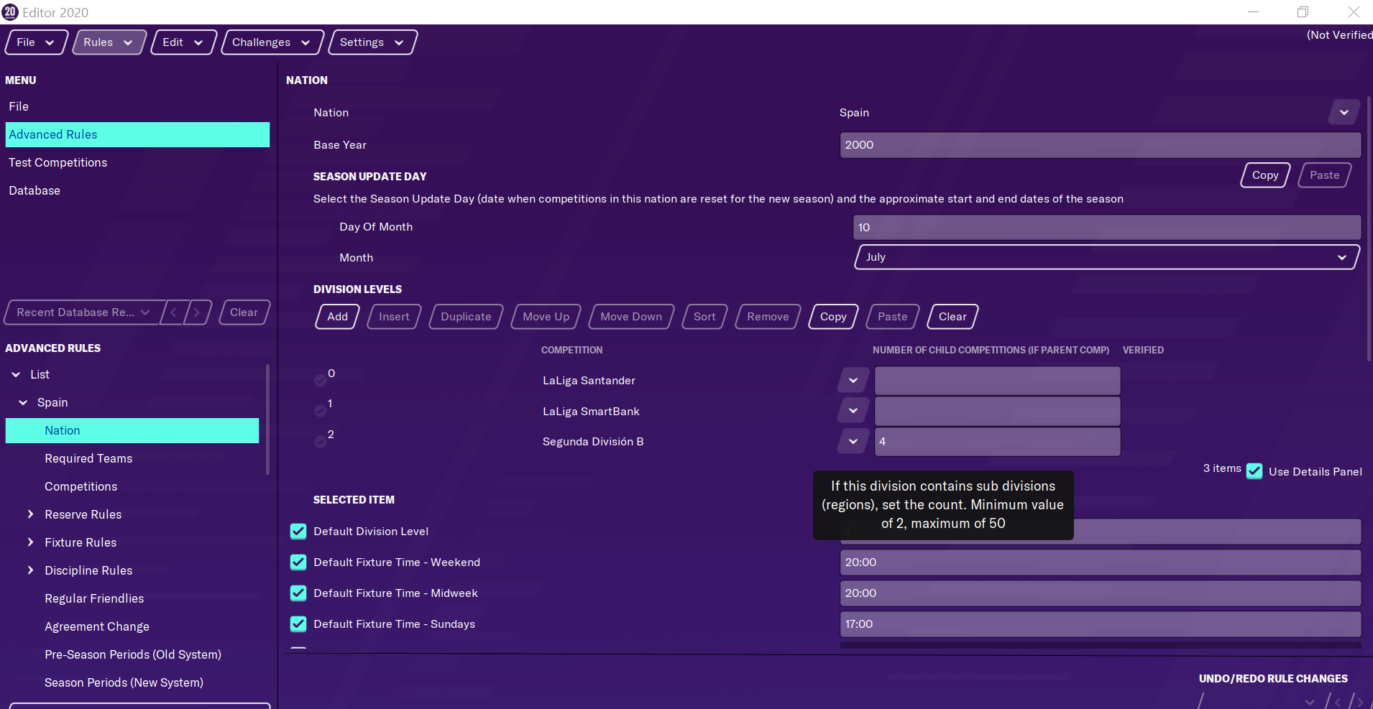Open the Settings menu

(372, 42)
